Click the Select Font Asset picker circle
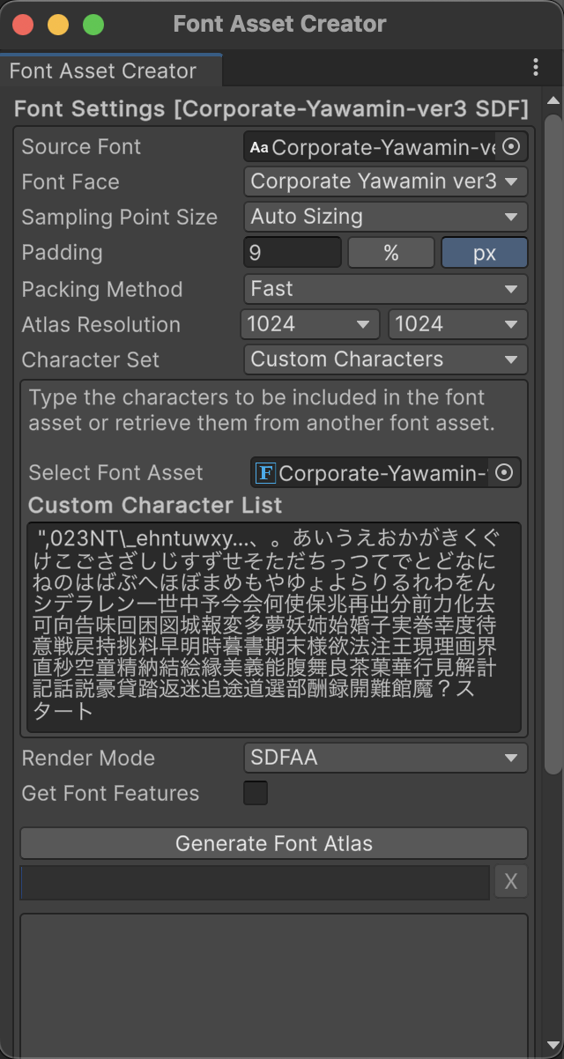This screenshot has height=1059, width=564. [504, 472]
